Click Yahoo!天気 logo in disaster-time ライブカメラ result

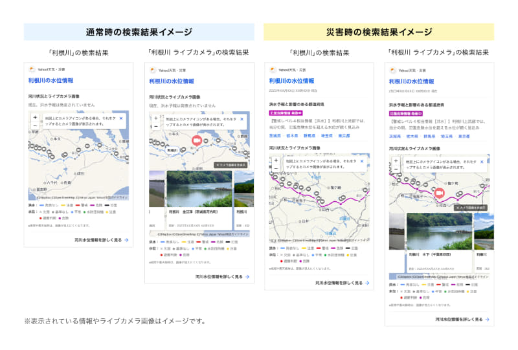coord(392,71)
